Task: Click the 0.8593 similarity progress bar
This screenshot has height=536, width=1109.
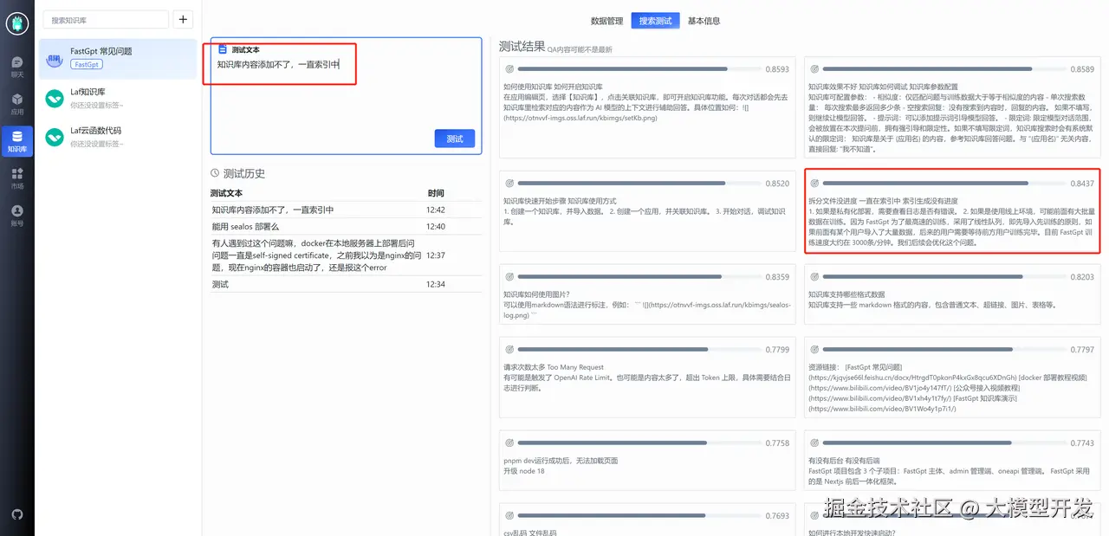Action: (x=639, y=68)
